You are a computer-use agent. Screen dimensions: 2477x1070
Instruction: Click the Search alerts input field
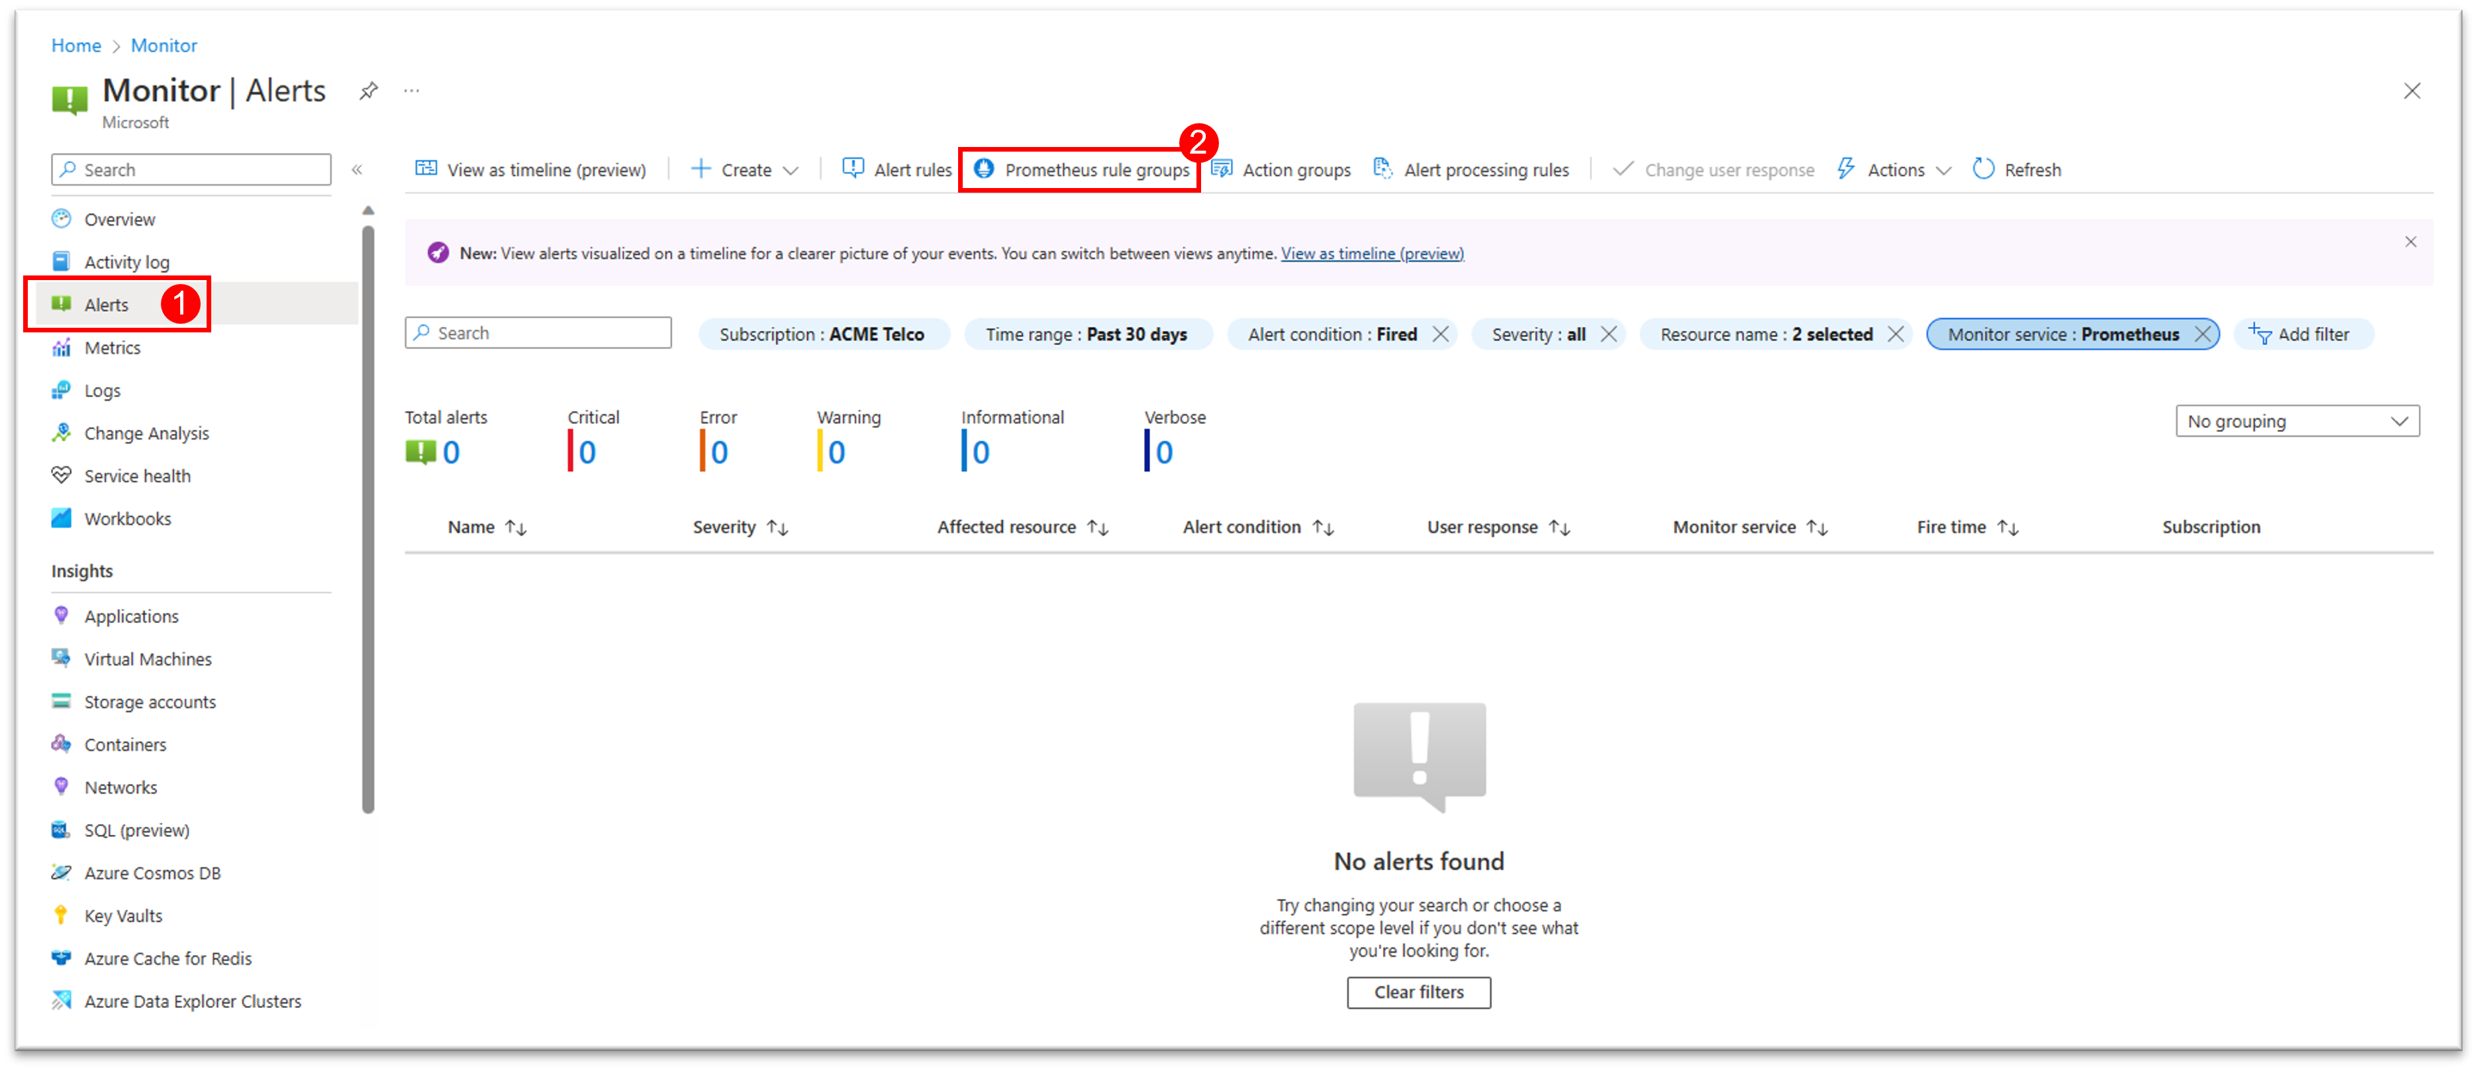(x=540, y=334)
